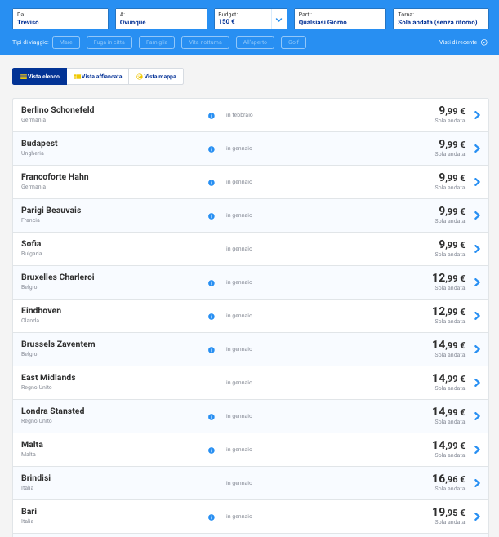Viewport: 499px width, 537px height.
Task: Enable the Golf trip type filter
Action: click(x=293, y=42)
